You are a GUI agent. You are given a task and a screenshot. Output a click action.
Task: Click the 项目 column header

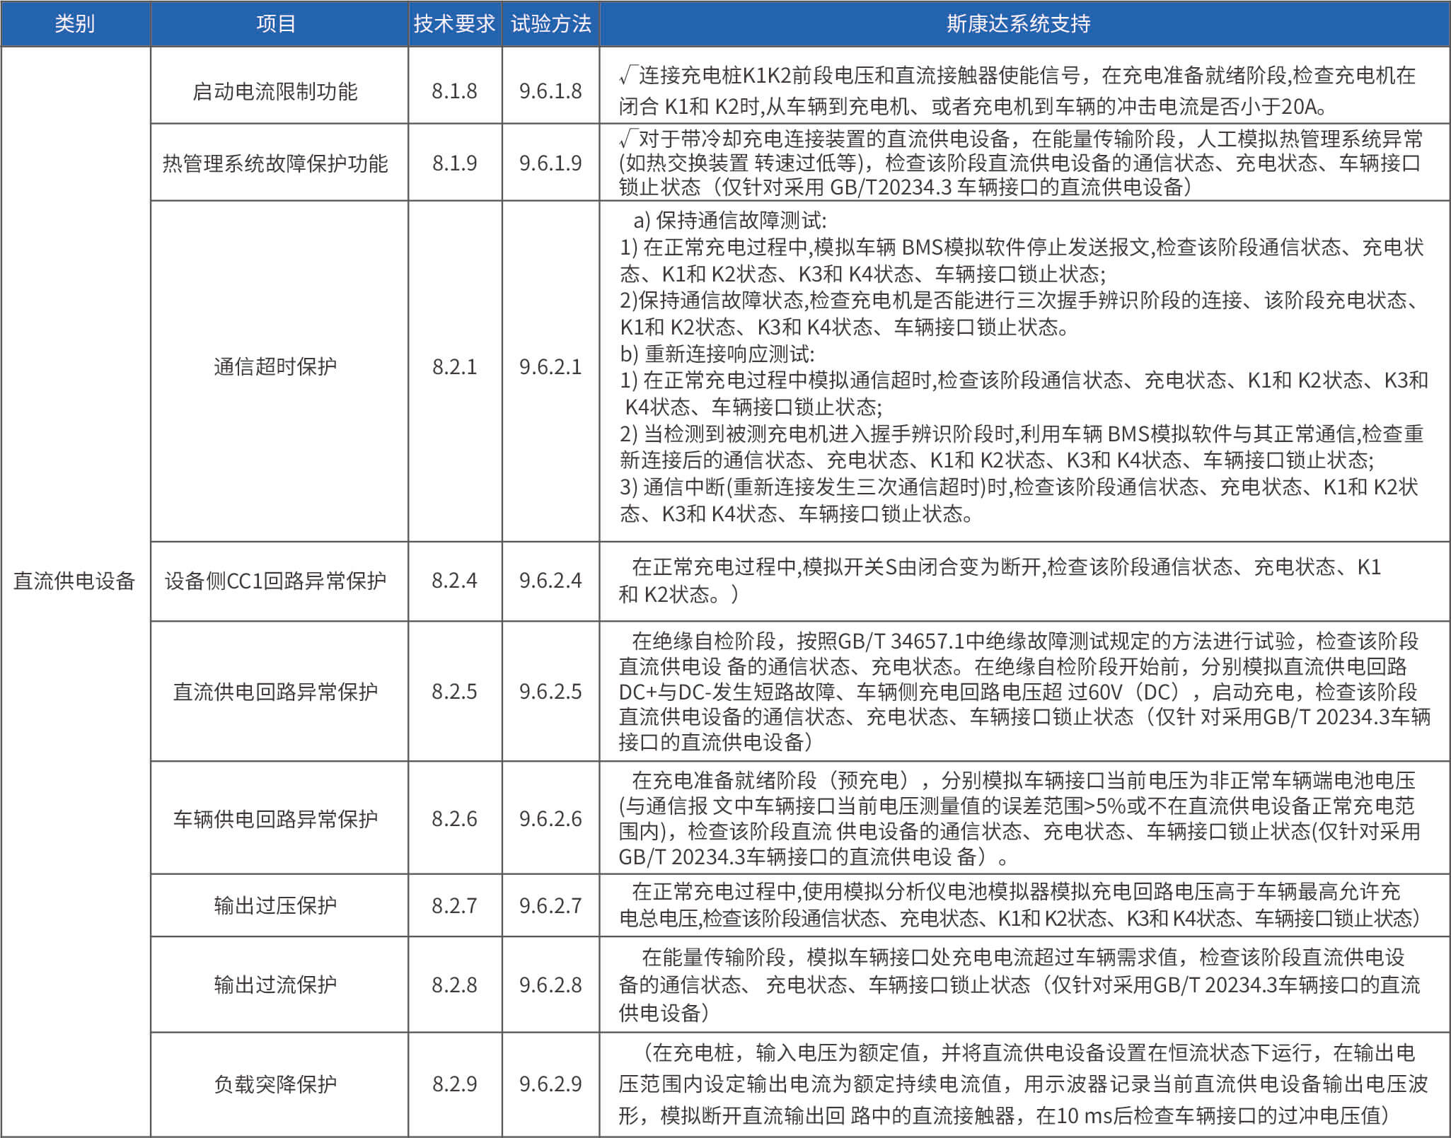tap(276, 24)
